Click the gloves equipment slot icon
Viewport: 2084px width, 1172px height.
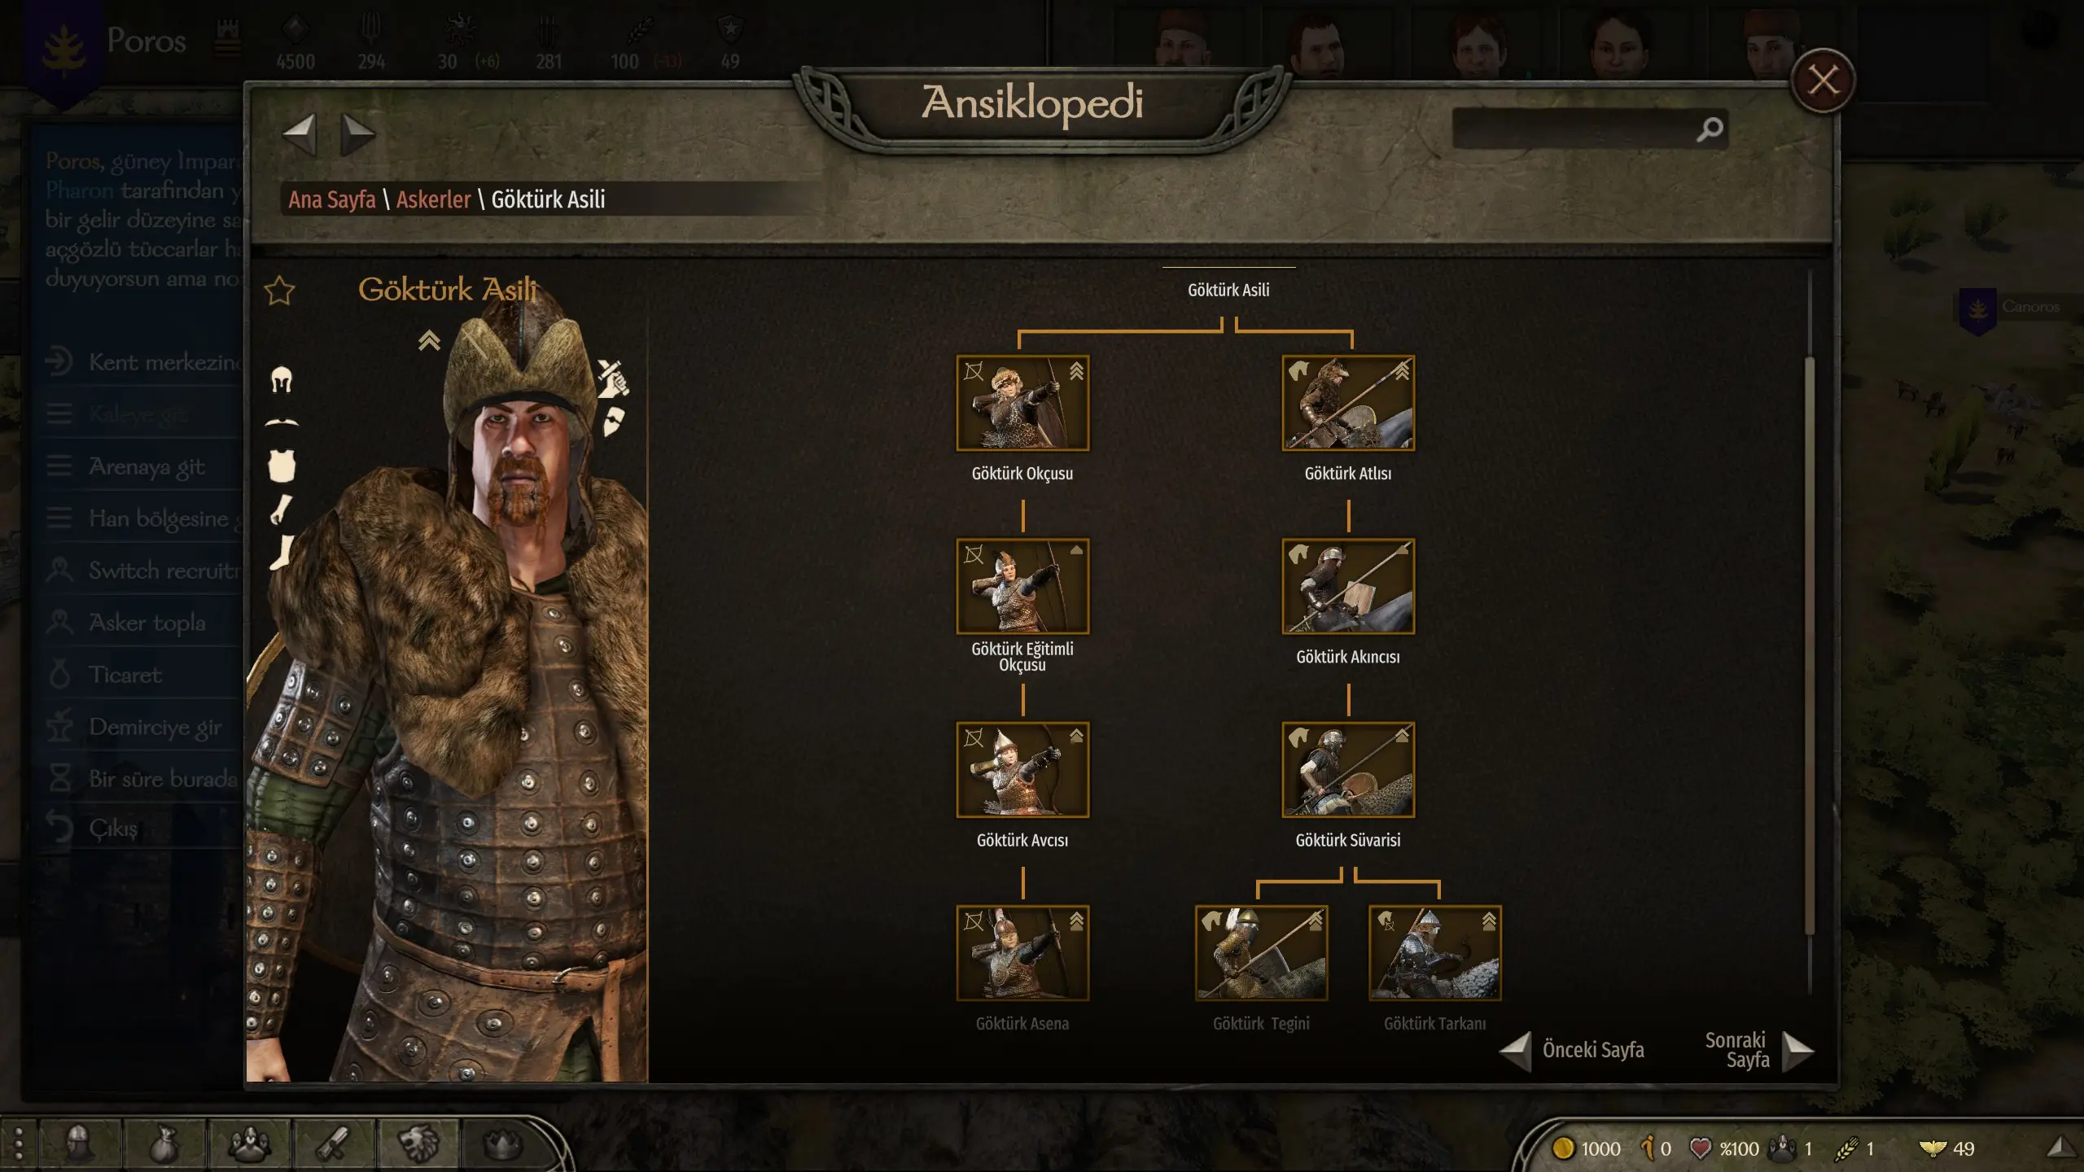point(282,509)
